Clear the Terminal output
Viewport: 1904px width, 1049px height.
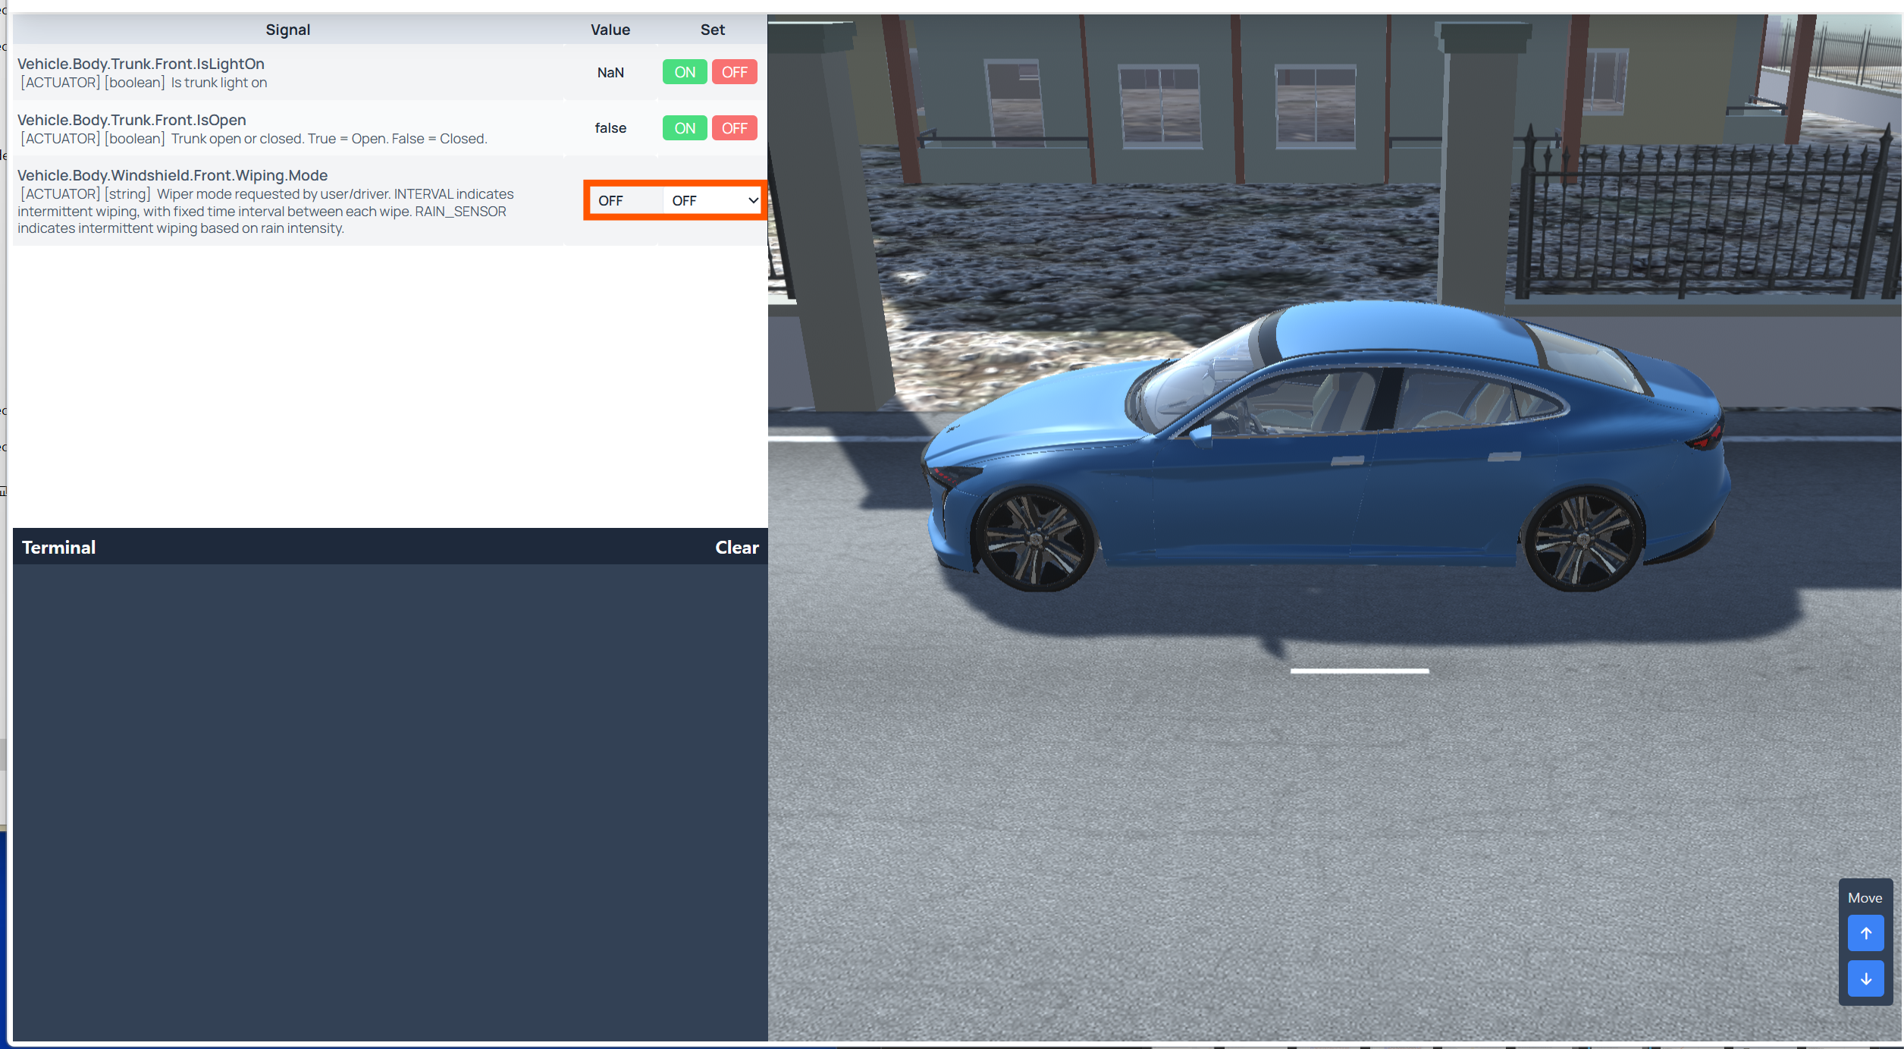click(736, 547)
